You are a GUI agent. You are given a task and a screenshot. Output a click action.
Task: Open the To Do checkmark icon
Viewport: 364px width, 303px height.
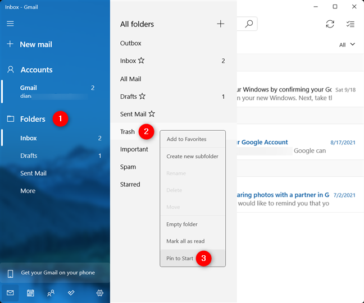pos(71,293)
